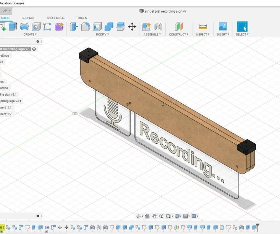The image size is (280, 234).
Task: Switch to the SURFACE tab
Action: (28, 18)
